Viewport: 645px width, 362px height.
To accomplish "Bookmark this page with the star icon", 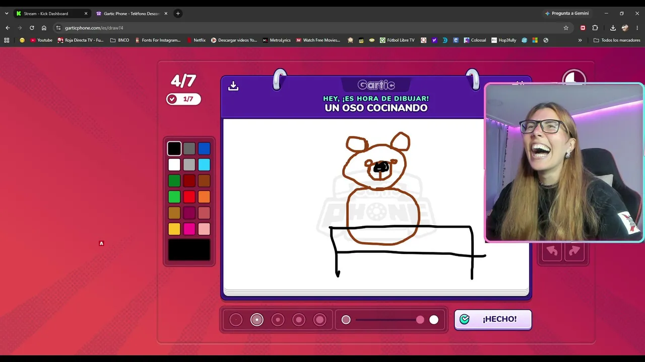I will pos(566,28).
